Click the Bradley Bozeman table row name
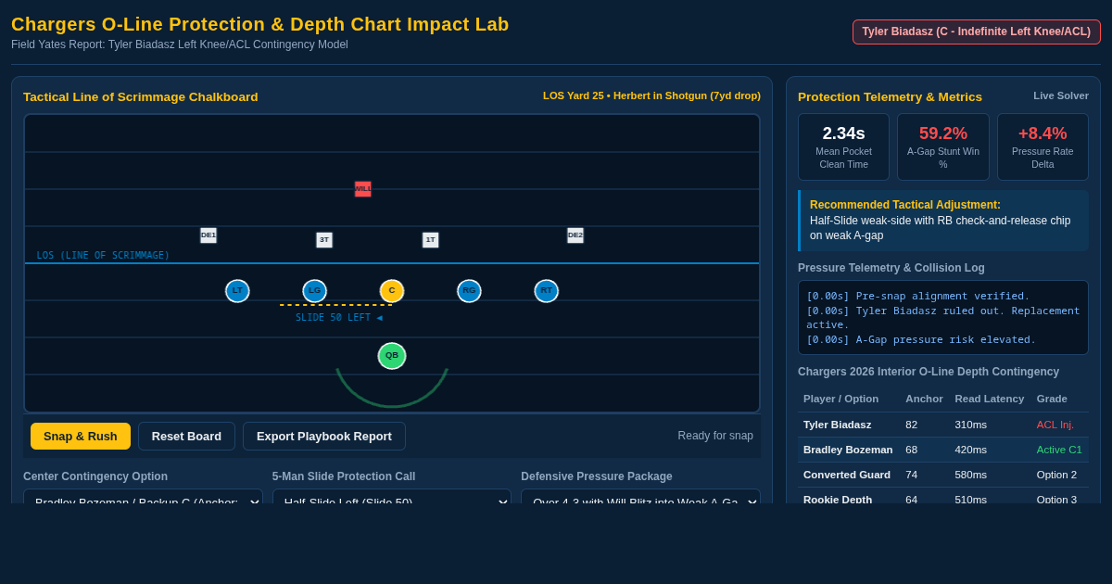Viewport: 1112px width, 584px height. [x=848, y=450]
